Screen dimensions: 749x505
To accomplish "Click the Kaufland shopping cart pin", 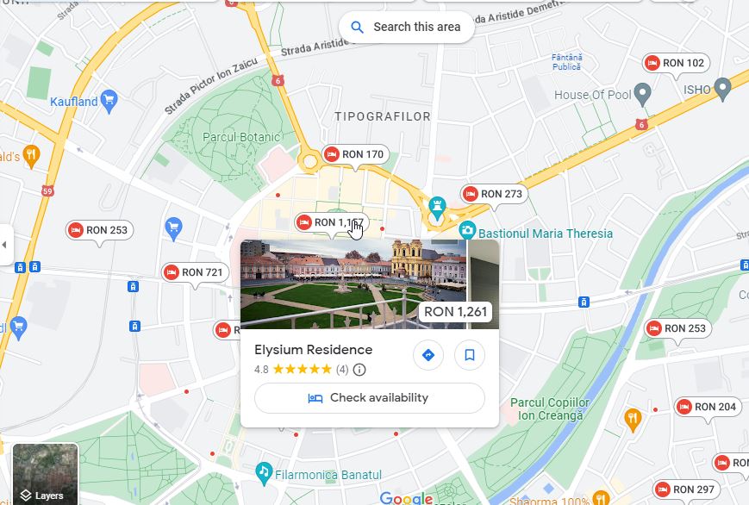I will click(109, 102).
